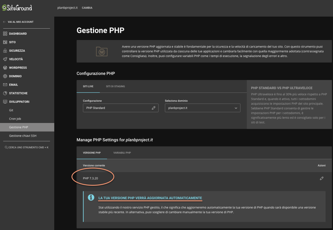
Task: Click the Velocità rocket icon
Action: pos(5,59)
